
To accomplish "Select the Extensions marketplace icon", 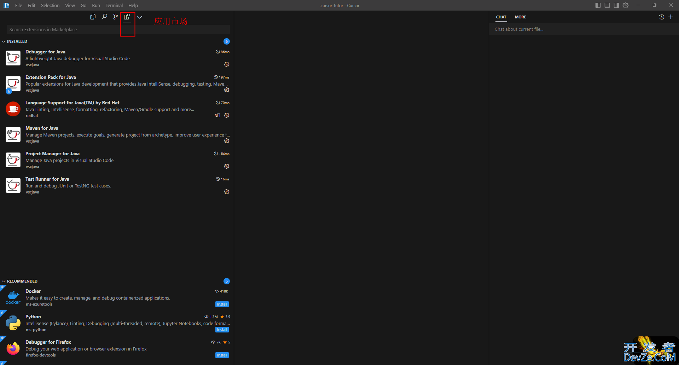I will 127,17.
